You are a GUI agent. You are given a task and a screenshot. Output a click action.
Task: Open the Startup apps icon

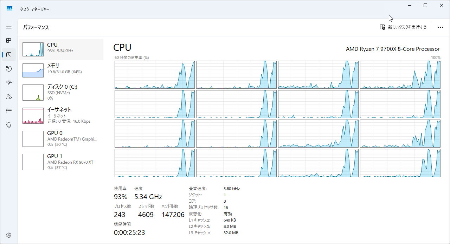point(9,83)
